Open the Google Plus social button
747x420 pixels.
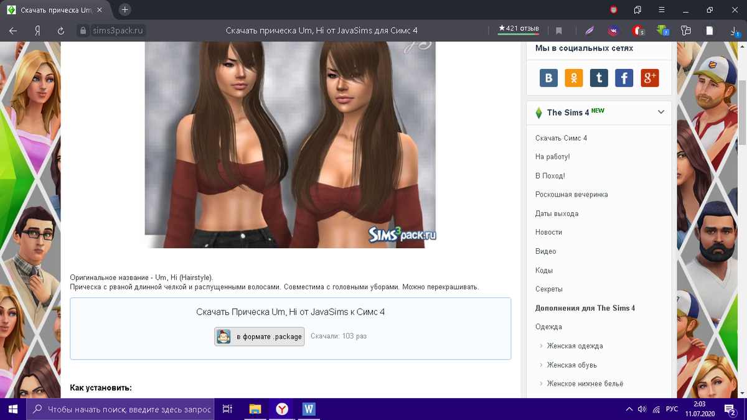pos(649,78)
